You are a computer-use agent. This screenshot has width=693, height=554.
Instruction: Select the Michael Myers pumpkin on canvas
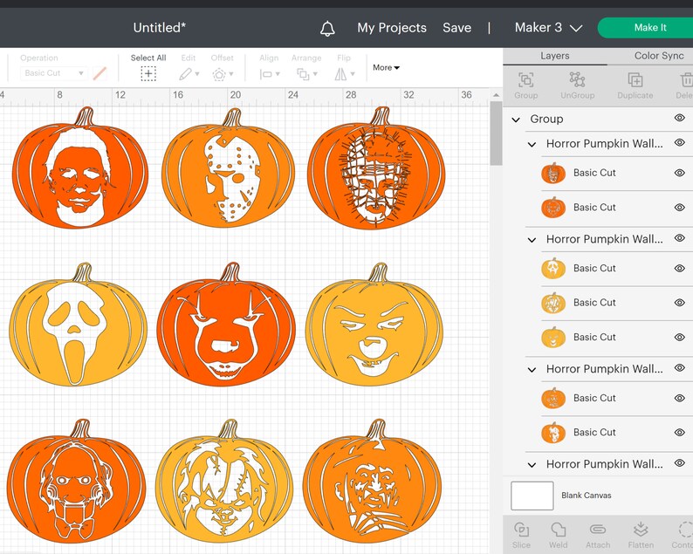pos(80,168)
